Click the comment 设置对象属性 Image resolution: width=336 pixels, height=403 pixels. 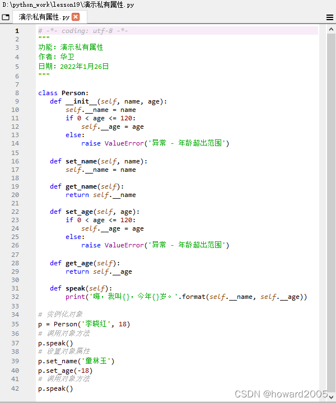(x=64, y=352)
